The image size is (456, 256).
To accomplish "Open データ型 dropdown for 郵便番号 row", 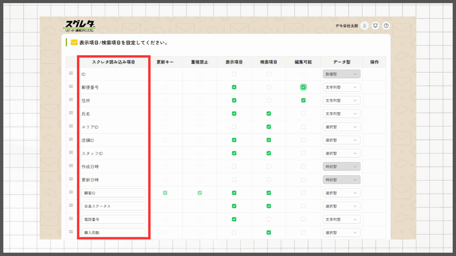I will coord(341,87).
